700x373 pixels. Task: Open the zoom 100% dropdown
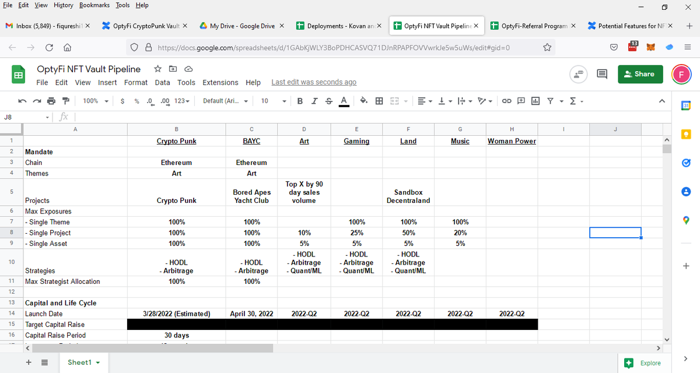click(x=96, y=101)
